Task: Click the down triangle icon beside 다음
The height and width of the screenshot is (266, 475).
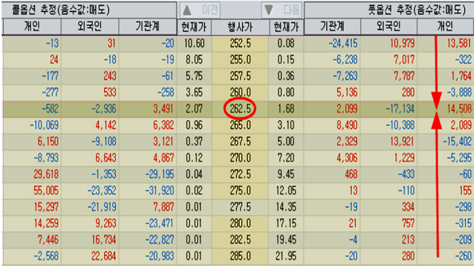Action: pos(269,10)
